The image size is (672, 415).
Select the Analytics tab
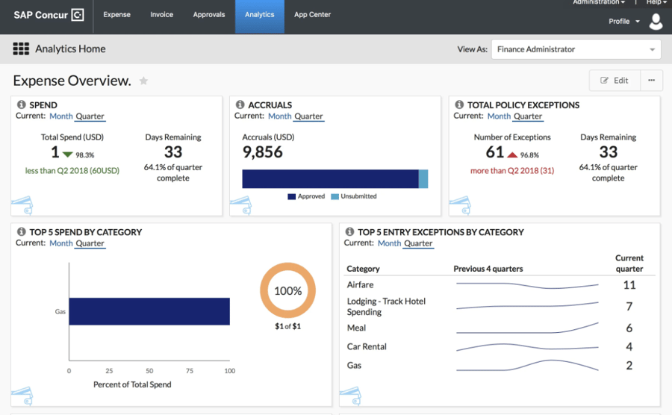259,15
